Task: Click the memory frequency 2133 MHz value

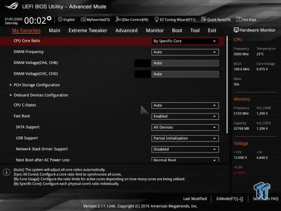Action: point(241,113)
